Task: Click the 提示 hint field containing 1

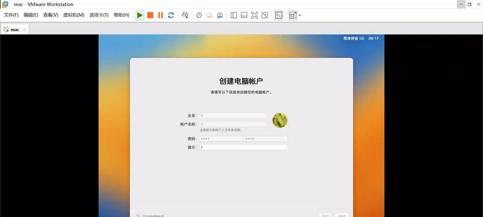Action: click(x=243, y=148)
